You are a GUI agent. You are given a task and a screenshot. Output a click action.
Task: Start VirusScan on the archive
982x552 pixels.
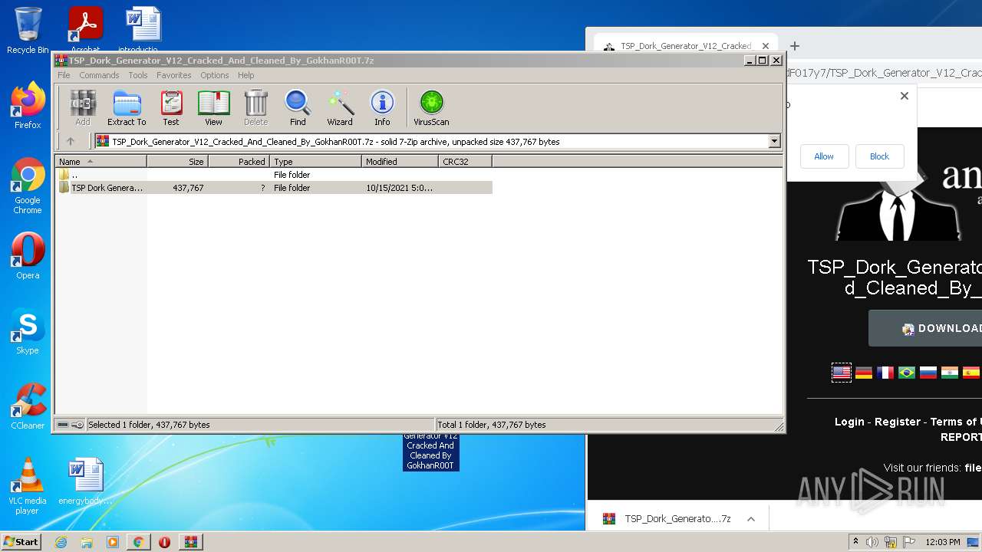431,107
